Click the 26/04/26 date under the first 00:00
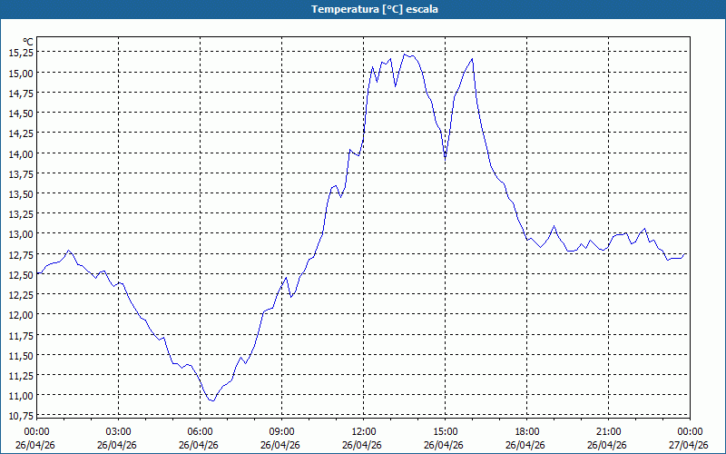 pyautogui.click(x=35, y=445)
